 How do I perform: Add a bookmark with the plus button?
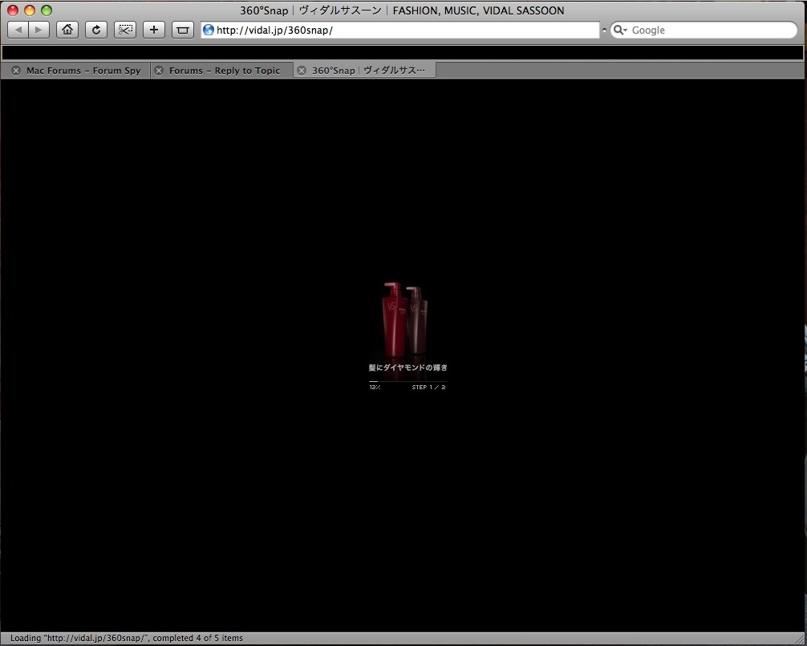pyautogui.click(x=154, y=30)
